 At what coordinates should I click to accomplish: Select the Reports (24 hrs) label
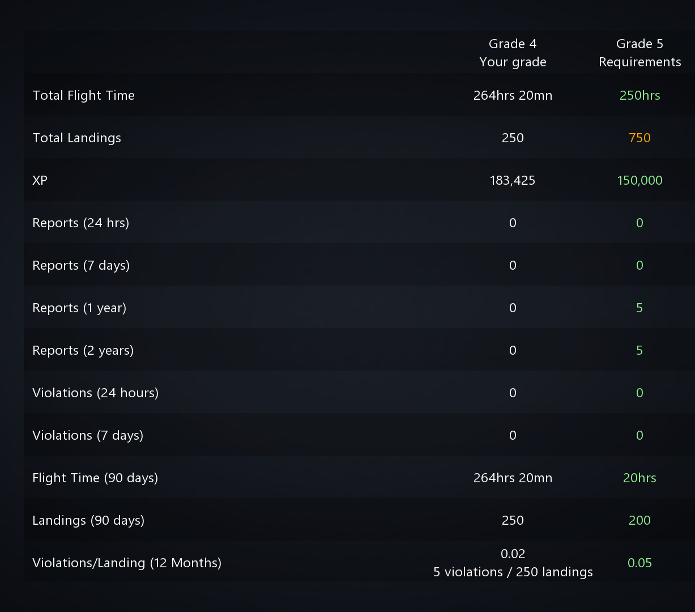tap(80, 223)
